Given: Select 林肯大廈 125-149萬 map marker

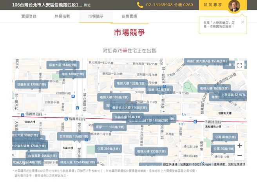Looking at the screenshot, I should coord(78,162).
